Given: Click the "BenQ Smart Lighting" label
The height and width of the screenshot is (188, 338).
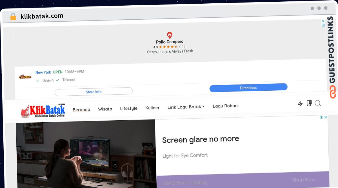Looking at the screenshot, I should tap(185, 183).
